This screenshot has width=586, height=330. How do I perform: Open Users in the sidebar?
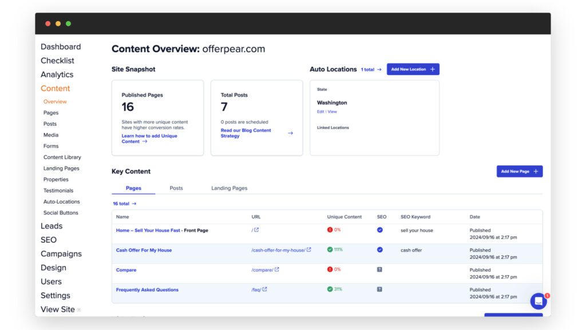(x=51, y=281)
